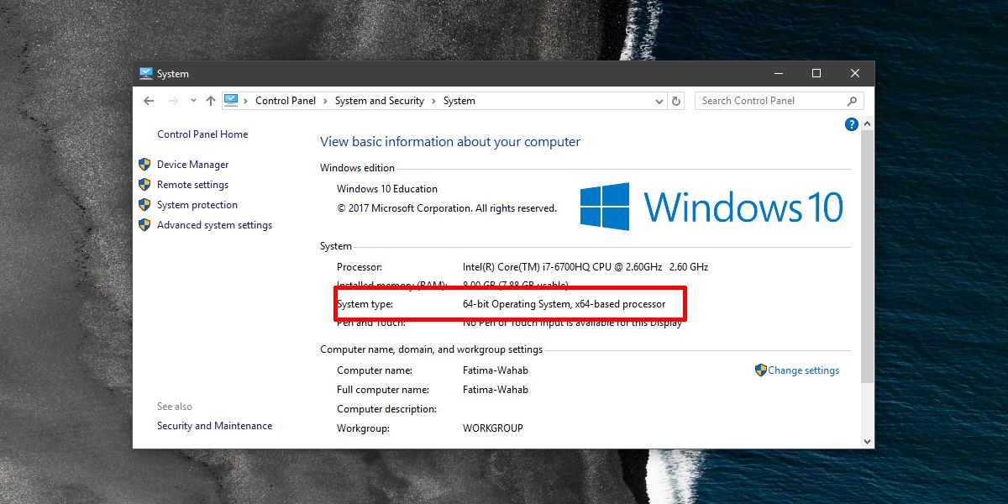Launch Device Manager from the sidebar
This screenshot has width=1008, height=504.
[192, 165]
